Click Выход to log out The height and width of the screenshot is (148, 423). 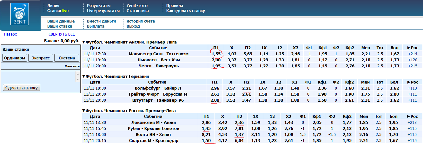click(133, 26)
